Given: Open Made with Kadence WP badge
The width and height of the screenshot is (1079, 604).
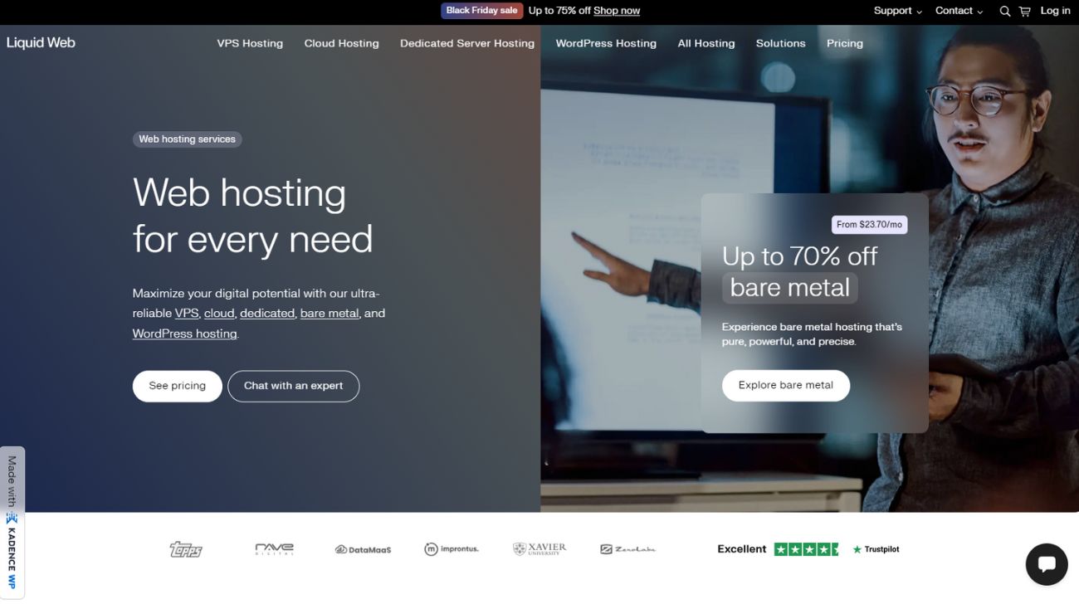Looking at the screenshot, I should click(12, 523).
